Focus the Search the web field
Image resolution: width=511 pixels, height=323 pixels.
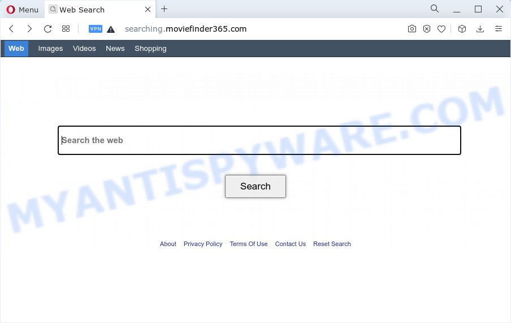coord(259,140)
